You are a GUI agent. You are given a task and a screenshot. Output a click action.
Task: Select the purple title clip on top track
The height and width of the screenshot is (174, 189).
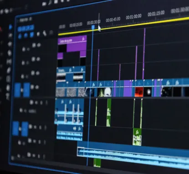[72, 44]
